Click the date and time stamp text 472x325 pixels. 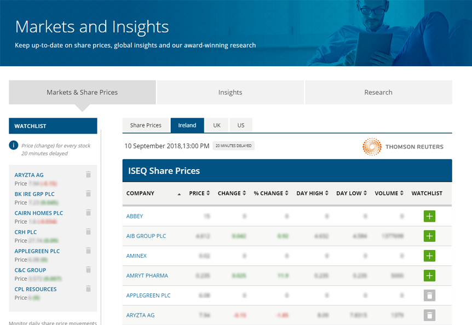pos(167,146)
